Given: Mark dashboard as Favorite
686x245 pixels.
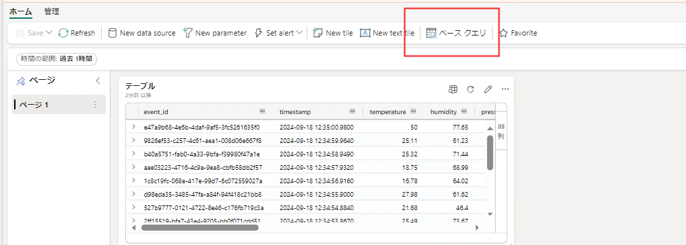Looking at the screenshot, I should [x=518, y=33].
